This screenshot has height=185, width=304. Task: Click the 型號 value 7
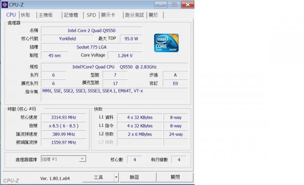coord(115,75)
